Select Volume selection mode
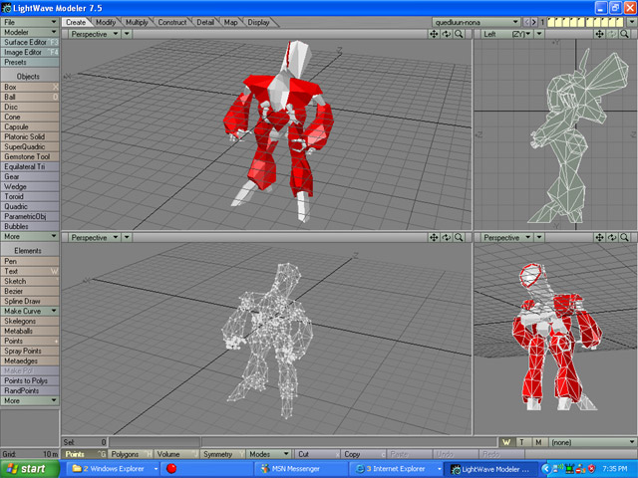The image size is (638, 478). pyautogui.click(x=176, y=454)
